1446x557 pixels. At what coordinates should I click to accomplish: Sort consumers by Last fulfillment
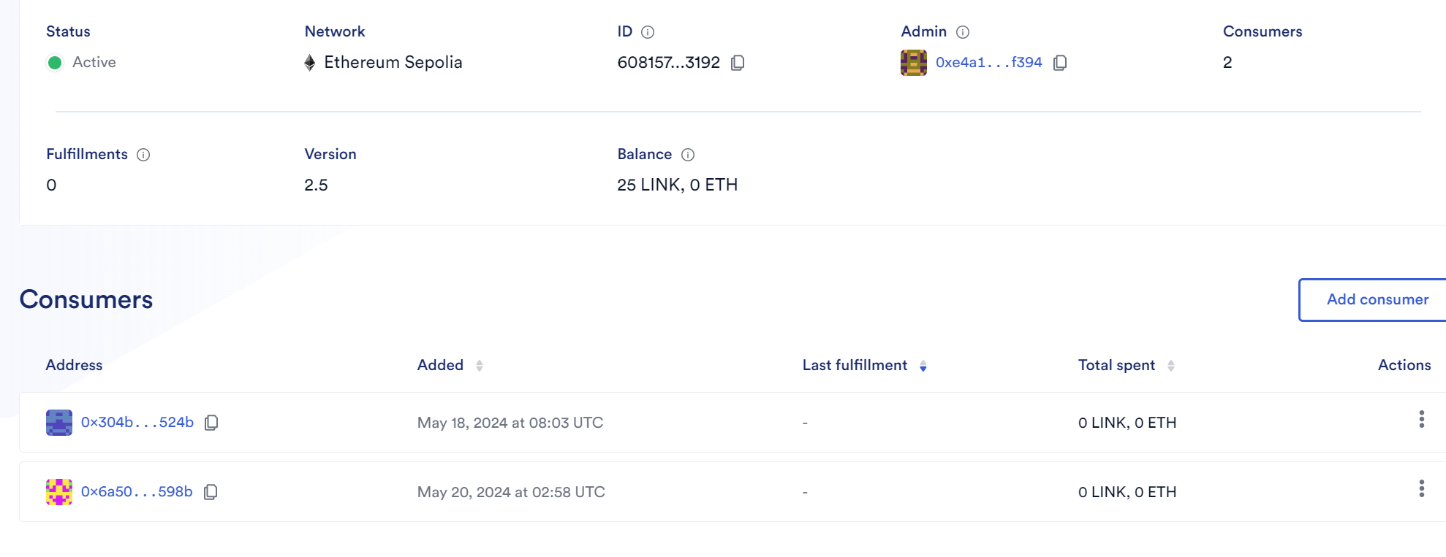pyautogui.click(x=923, y=366)
